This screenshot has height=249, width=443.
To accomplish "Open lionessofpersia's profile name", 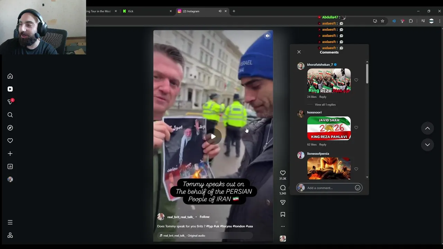I will tap(318, 154).
